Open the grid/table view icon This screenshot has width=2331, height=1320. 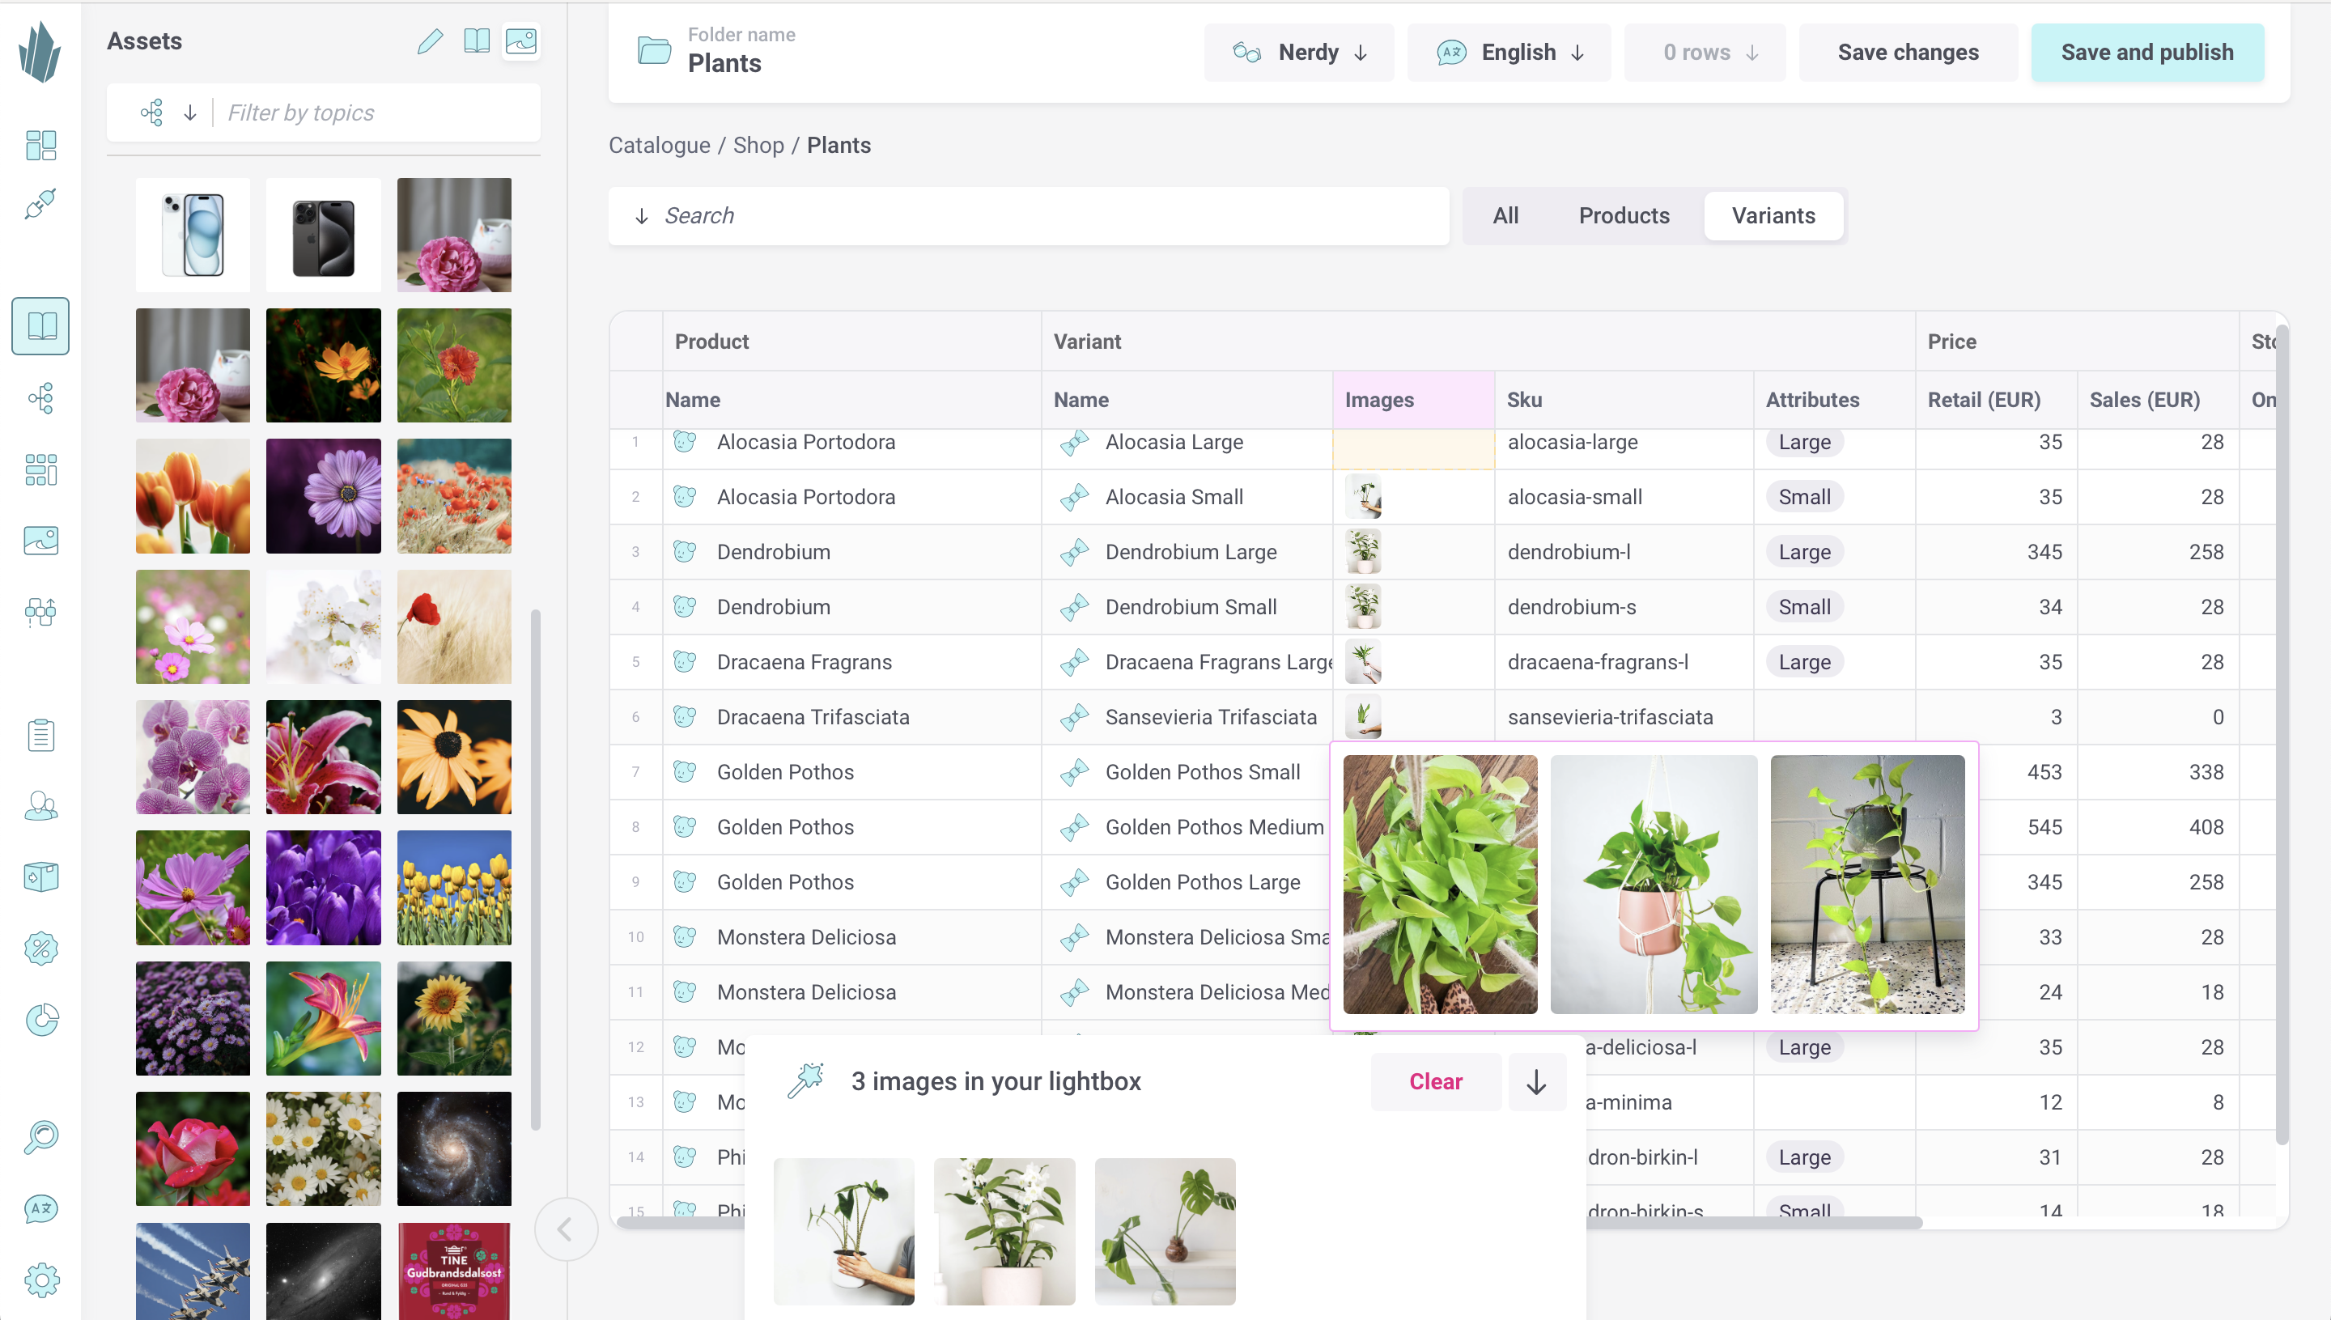point(43,469)
